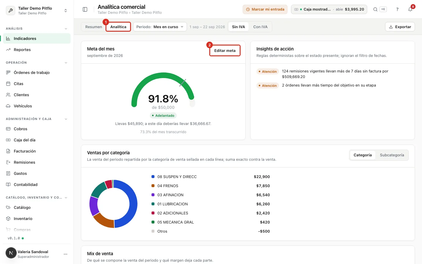Click the Exportar button
The width and height of the screenshot is (422, 264).
[x=400, y=27]
